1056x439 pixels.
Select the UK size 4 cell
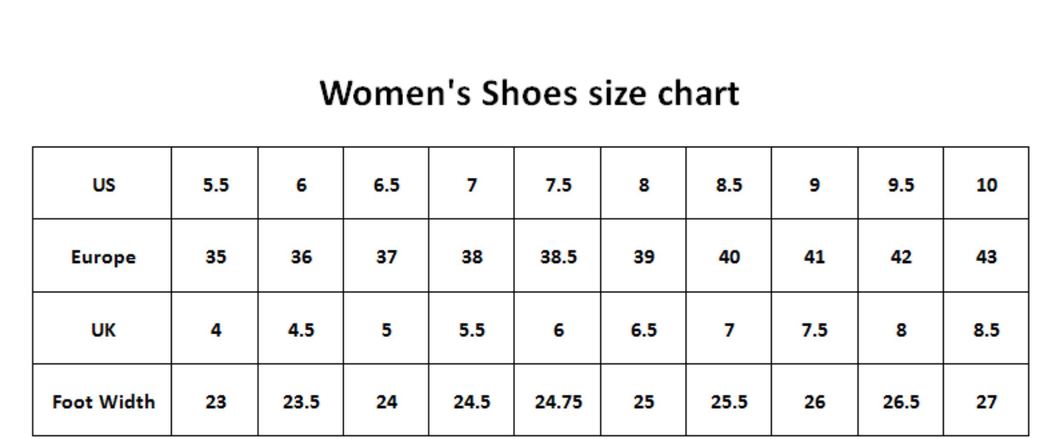tap(215, 330)
